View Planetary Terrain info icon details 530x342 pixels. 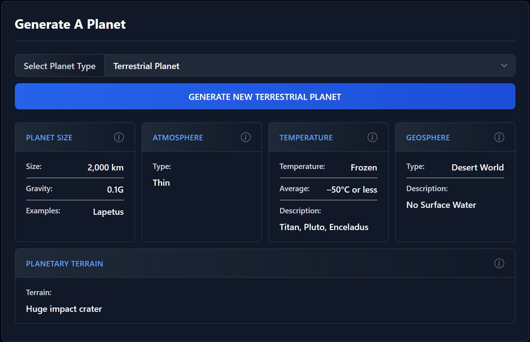tap(499, 263)
